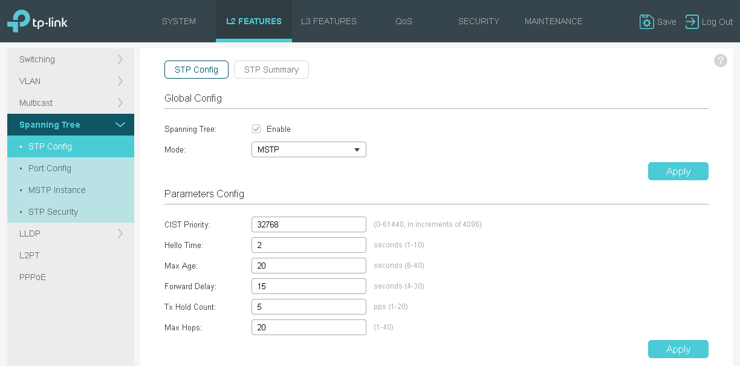
Task: Click Apply under Parameters Config
Action: coord(678,349)
